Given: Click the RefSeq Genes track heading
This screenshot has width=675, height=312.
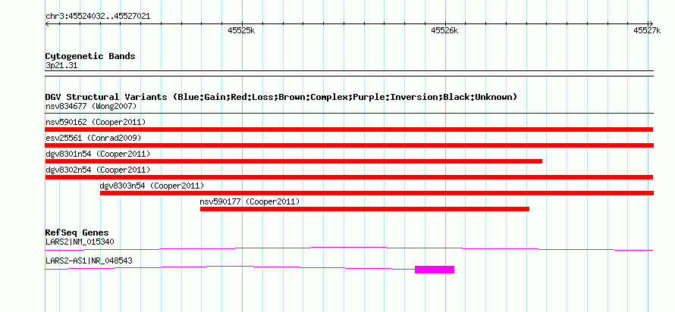Looking at the screenshot, I should click(x=77, y=233).
